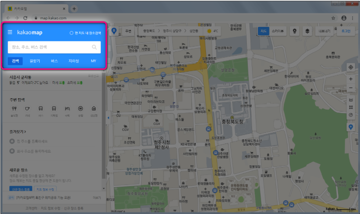Collapse the side panel with arrow handle
360x214 pixels.
click(x=108, y=118)
